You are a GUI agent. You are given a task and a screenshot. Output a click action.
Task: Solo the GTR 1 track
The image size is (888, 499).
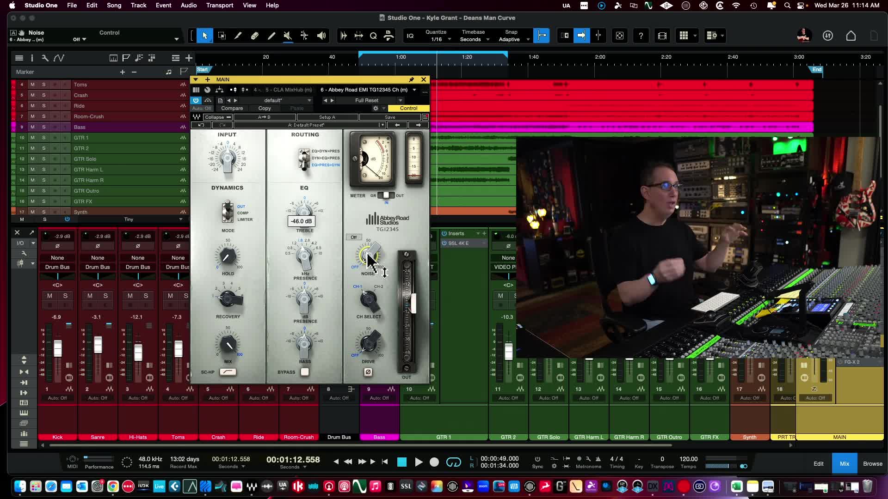point(44,138)
